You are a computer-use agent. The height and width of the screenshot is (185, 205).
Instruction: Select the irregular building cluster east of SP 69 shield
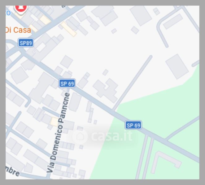coord(106,90)
